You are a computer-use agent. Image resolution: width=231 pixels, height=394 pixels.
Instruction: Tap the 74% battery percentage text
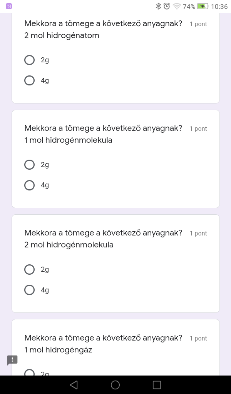click(189, 7)
